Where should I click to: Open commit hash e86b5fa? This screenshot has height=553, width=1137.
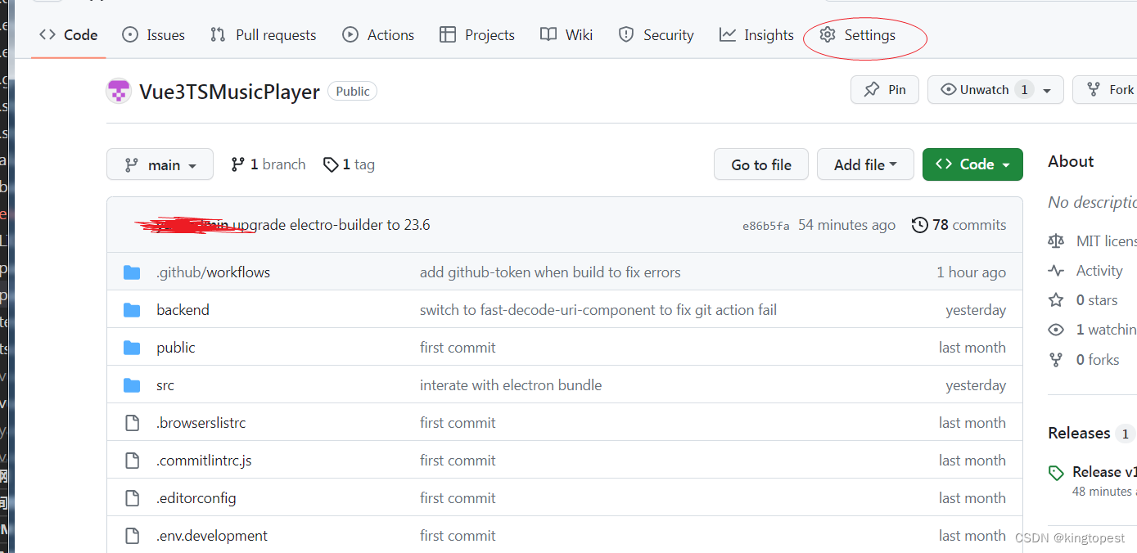click(766, 226)
